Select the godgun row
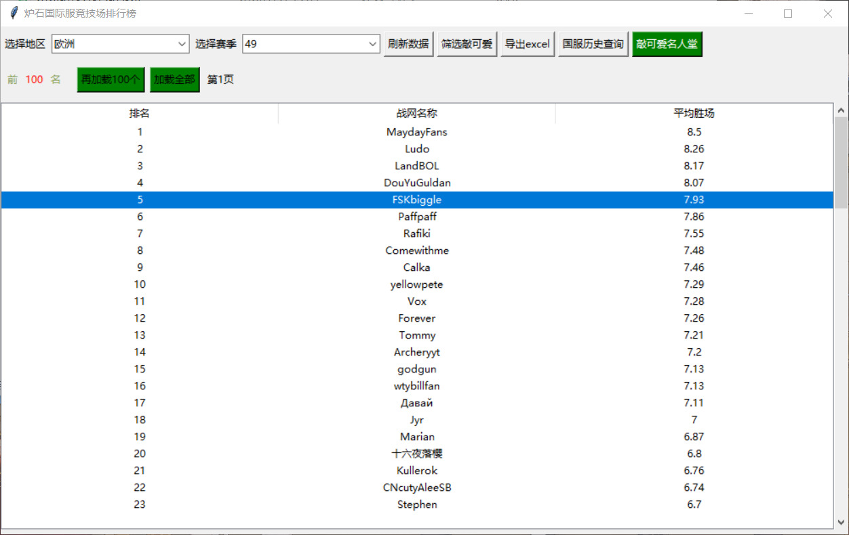 pos(417,369)
